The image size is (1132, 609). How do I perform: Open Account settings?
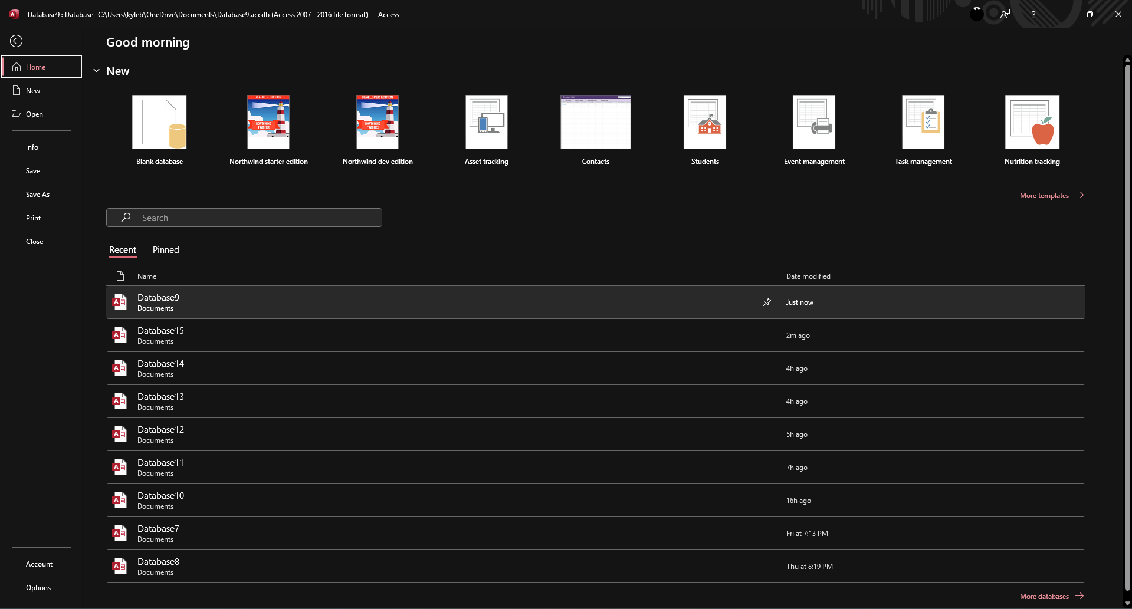41,564
